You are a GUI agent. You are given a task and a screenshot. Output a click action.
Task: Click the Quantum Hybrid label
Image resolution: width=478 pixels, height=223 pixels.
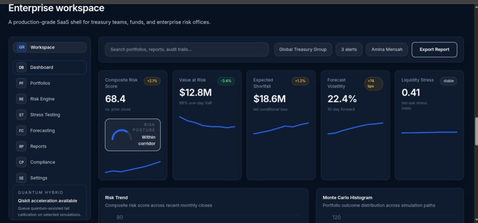click(40, 193)
